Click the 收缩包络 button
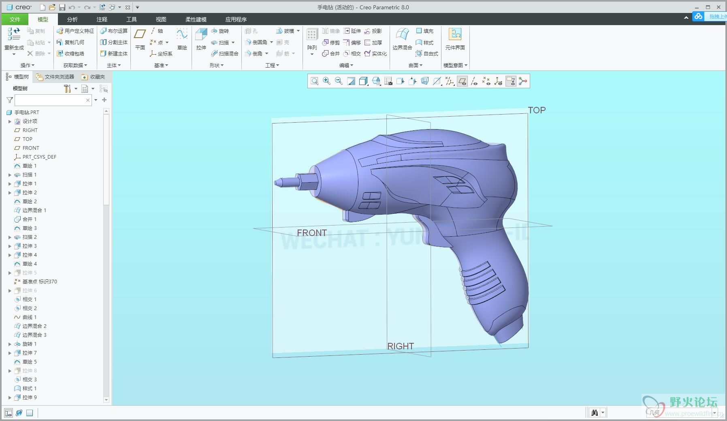727x421 pixels. click(x=70, y=53)
